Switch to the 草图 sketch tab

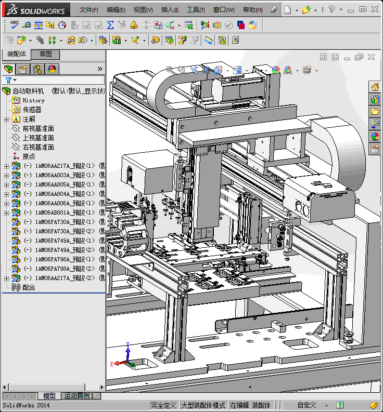pyautogui.click(x=45, y=54)
